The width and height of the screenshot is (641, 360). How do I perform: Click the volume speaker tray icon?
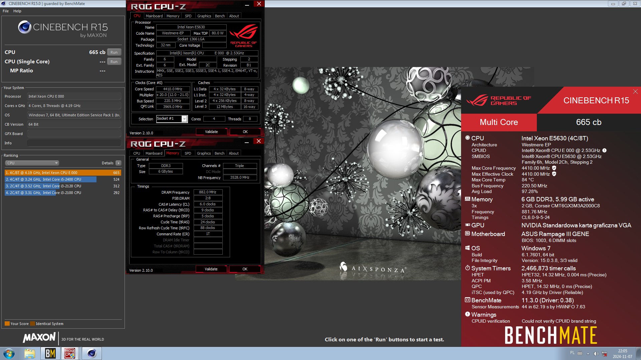596,353
